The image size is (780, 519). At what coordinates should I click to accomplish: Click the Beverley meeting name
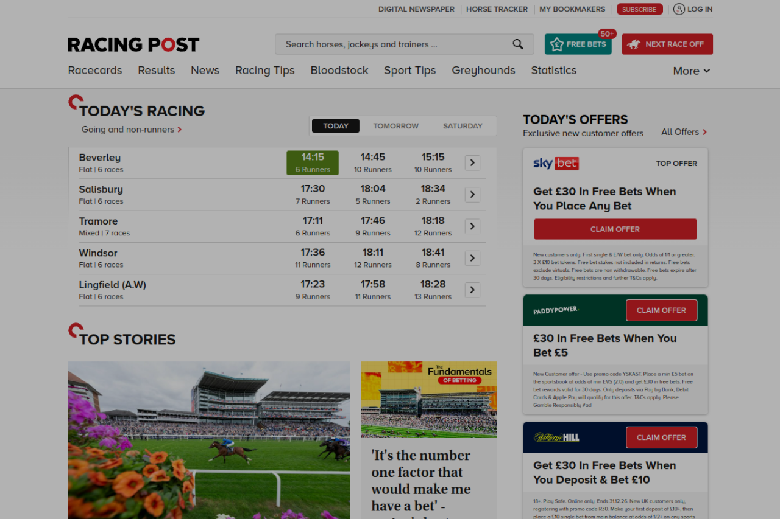click(100, 158)
